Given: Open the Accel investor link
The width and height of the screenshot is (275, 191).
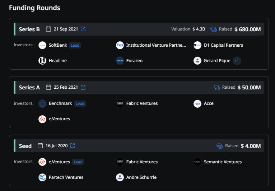Looking at the screenshot, I should (x=209, y=103).
